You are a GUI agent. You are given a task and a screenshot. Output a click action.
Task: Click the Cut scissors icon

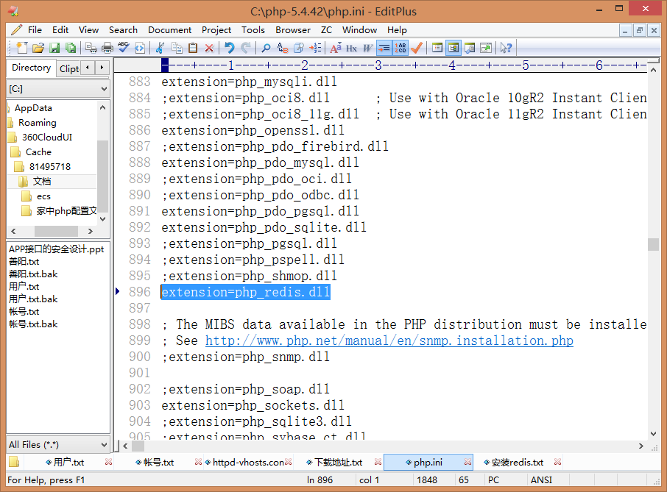click(159, 48)
